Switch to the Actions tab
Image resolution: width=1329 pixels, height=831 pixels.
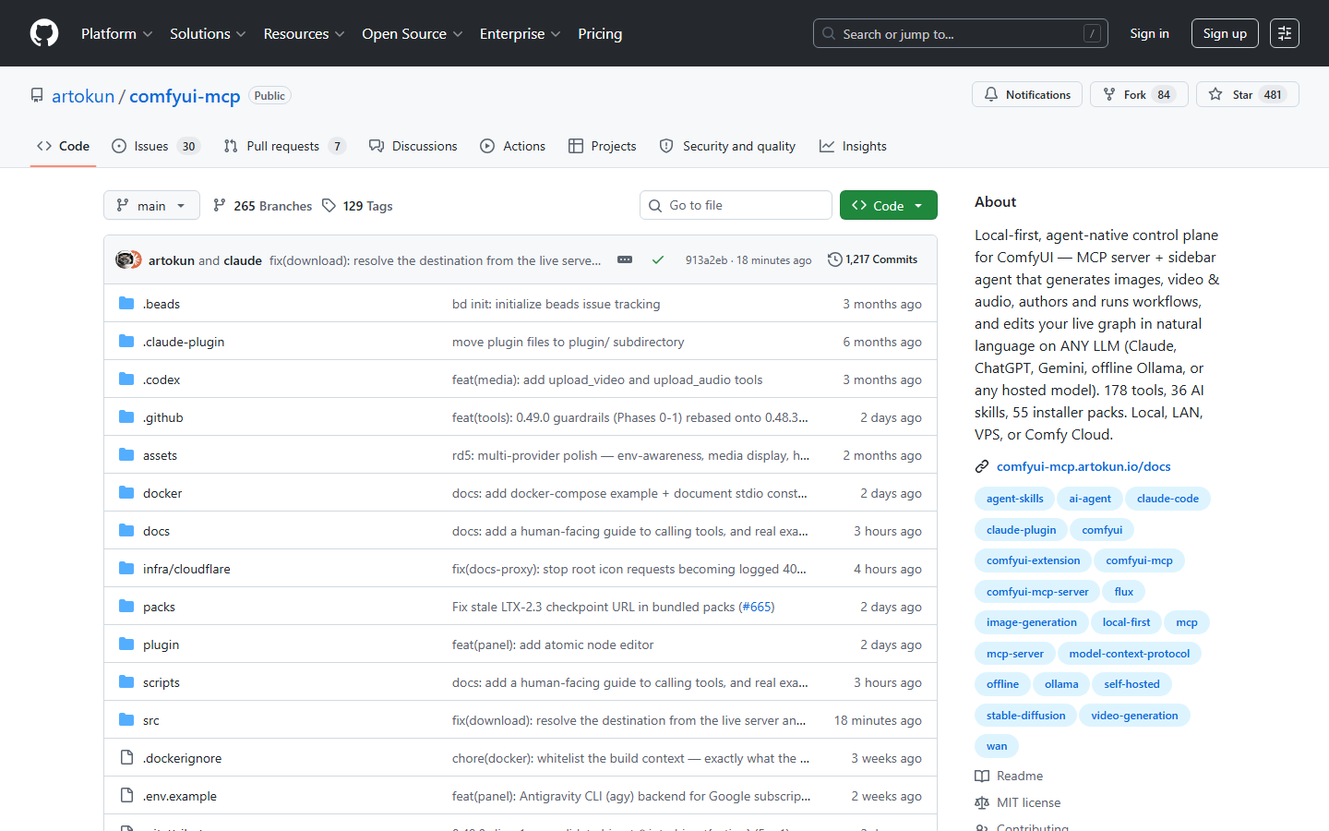(512, 146)
